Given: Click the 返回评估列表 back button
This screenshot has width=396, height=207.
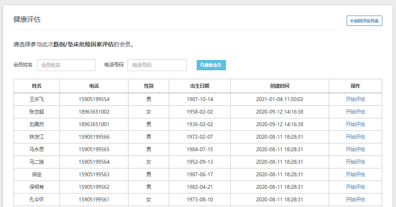Looking at the screenshot, I should [x=364, y=21].
